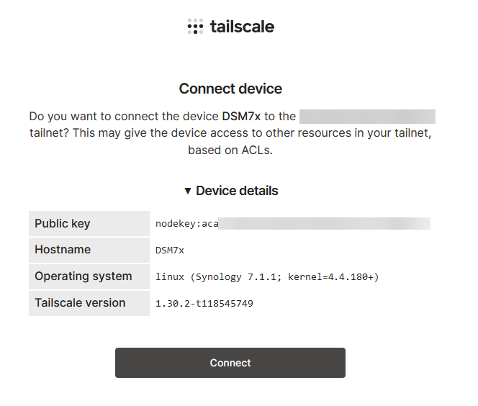Screen dimensions: 478x406
Task: Click the bold DSM7x device name in prompt
Action: tap(241, 117)
